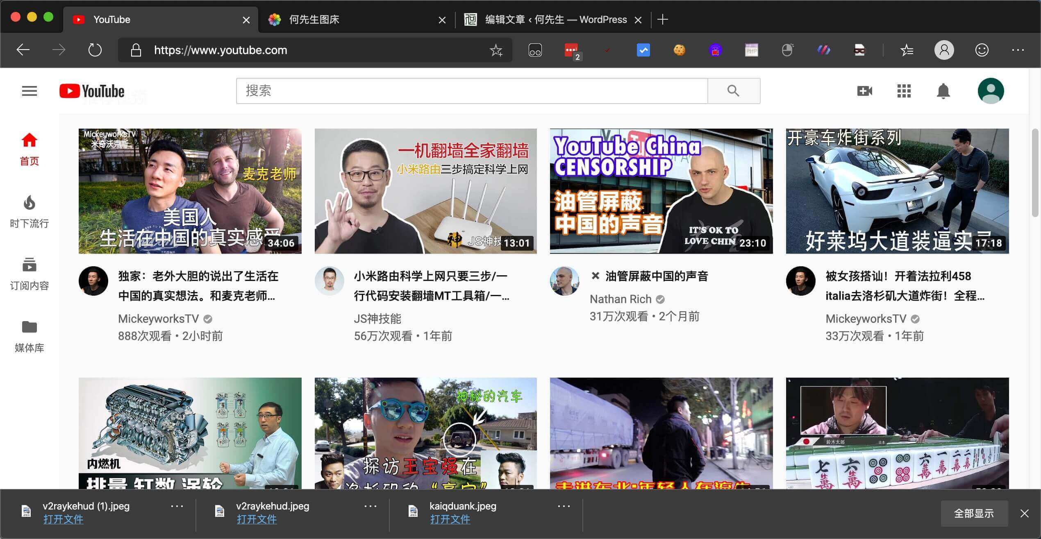1041x539 pixels.
Task: Open options for v2raykehud.jpeg download
Action: [370, 506]
